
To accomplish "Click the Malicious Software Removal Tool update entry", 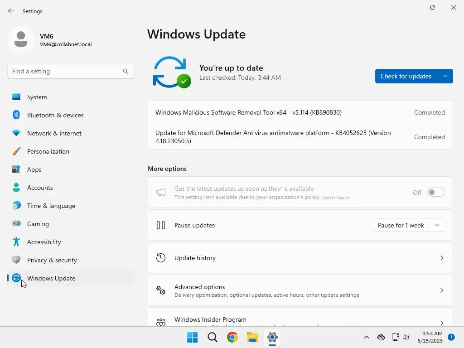I will pyautogui.click(x=300, y=112).
